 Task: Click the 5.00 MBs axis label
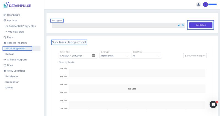(64, 69)
